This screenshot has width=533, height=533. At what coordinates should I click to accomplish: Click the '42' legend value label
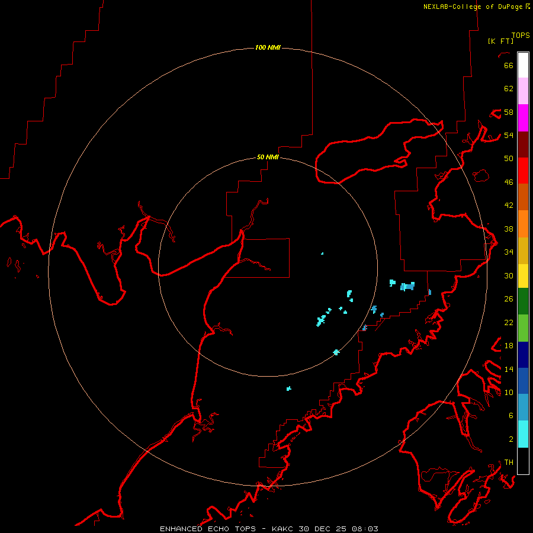[x=509, y=206]
